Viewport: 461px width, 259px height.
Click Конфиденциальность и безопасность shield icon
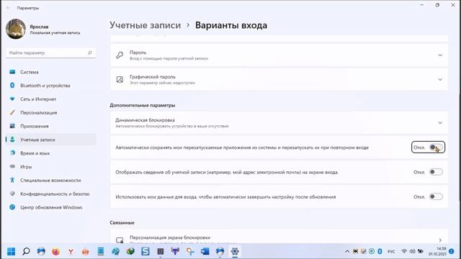[x=12, y=194]
